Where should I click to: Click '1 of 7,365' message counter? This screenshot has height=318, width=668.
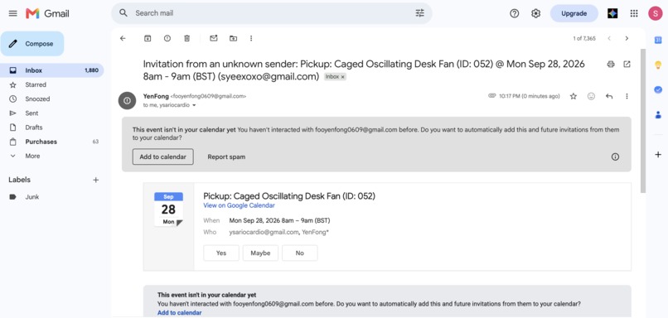click(584, 38)
